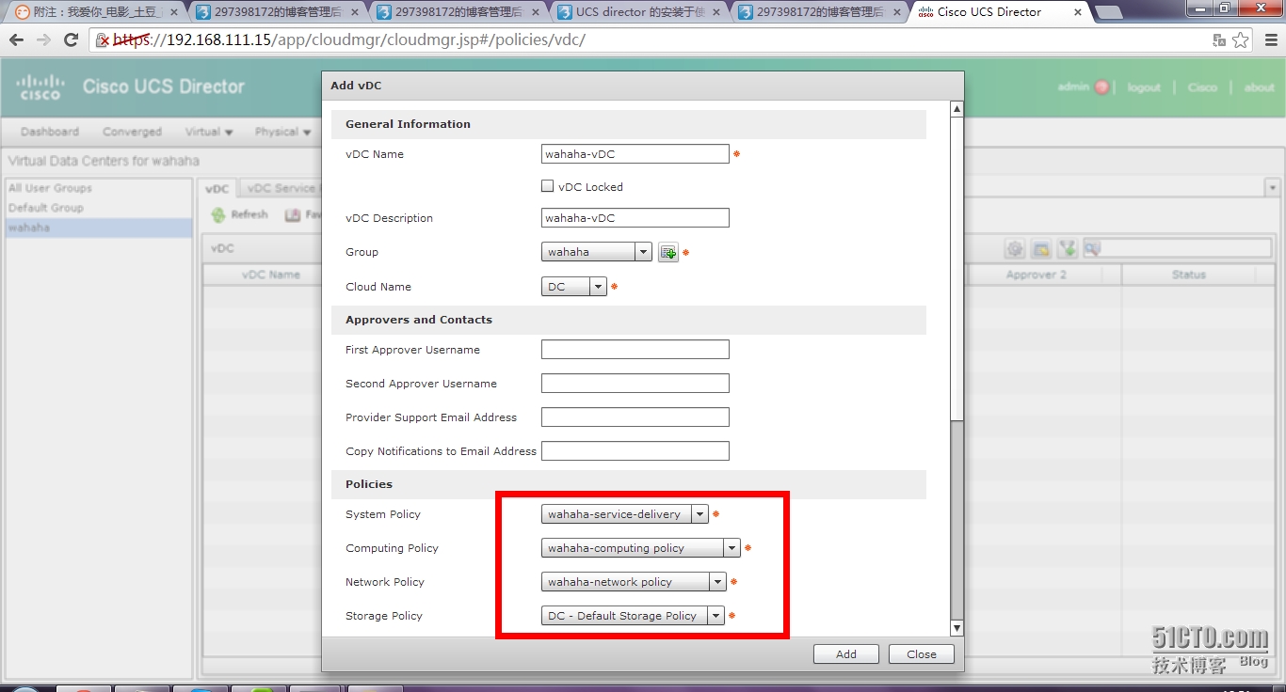Click the Close button in dialog
Viewport: 1286px width, 692px height.
(922, 654)
